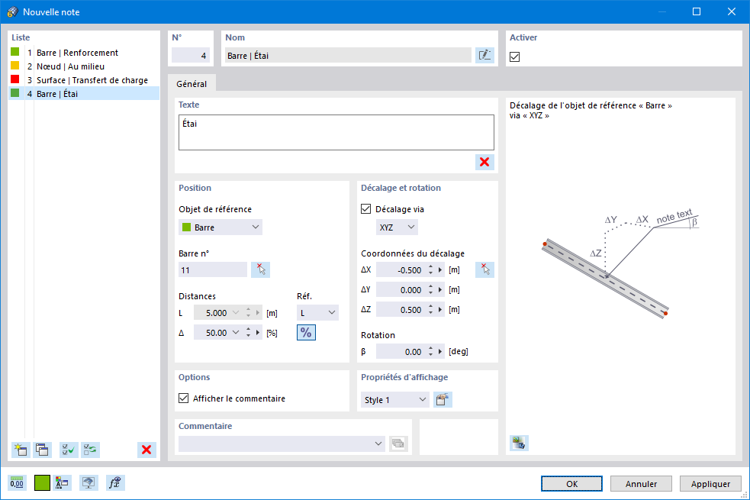This screenshot has height=500, width=750.
Task: Uncheck the Activer checkbox
Action: [515, 57]
